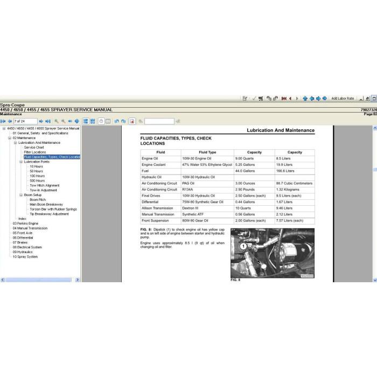377x377 pixels.
Task: Select Boom Pitch in the tree
Action: point(38,200)
